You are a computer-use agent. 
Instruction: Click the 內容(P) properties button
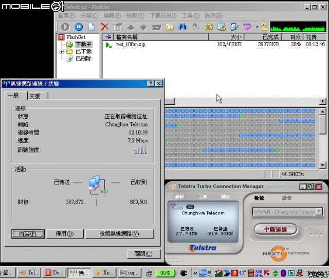[x=28, y=234]
